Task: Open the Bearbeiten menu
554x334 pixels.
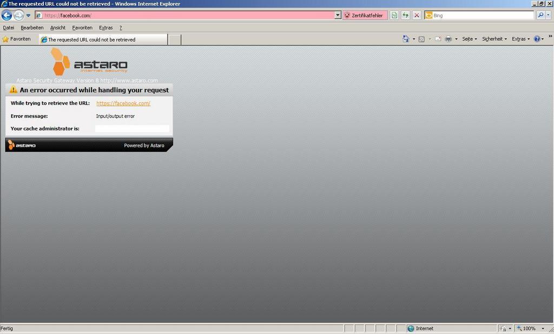Action: tap(32, 28)
